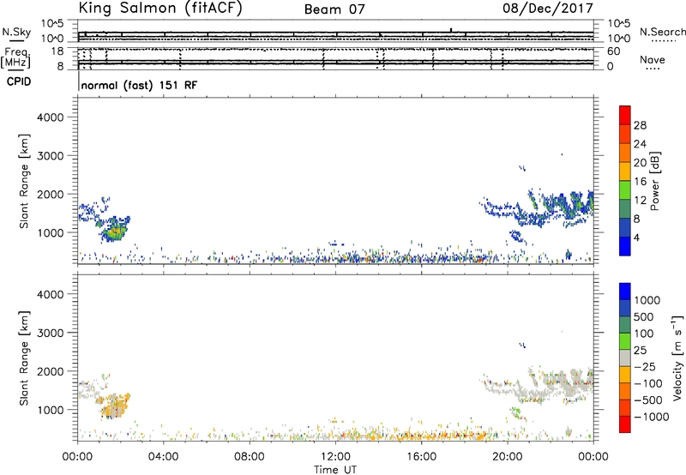The image size is (686, 475).
Task: Click the "100" value on the velocity colorbar
Action: pyautogui.click(x=646, y=334)
